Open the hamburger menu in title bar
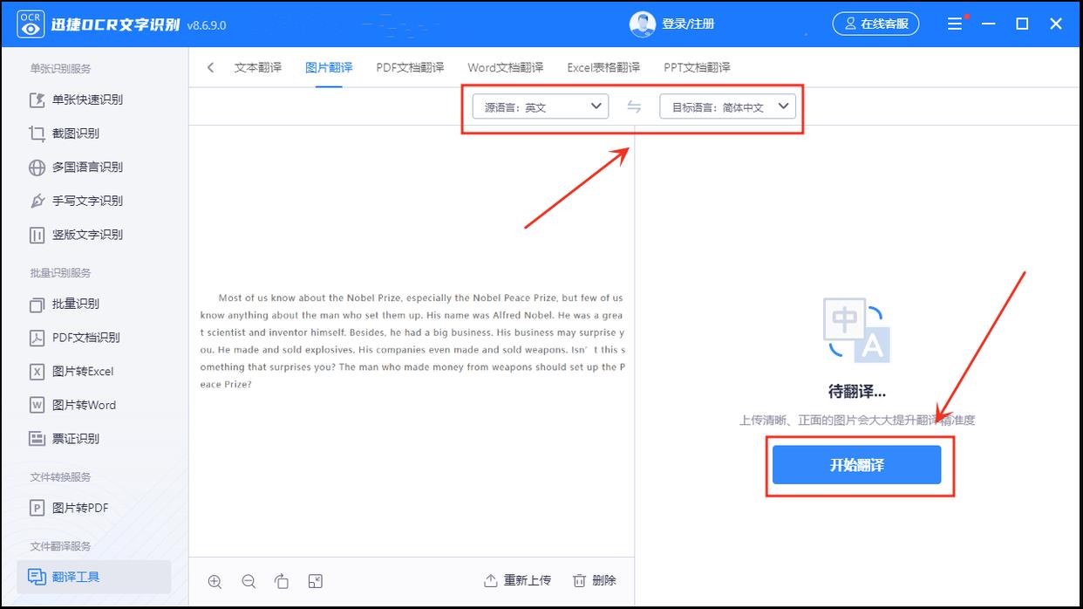Viewport: 1083px width, 609px height. pos(955,24)
